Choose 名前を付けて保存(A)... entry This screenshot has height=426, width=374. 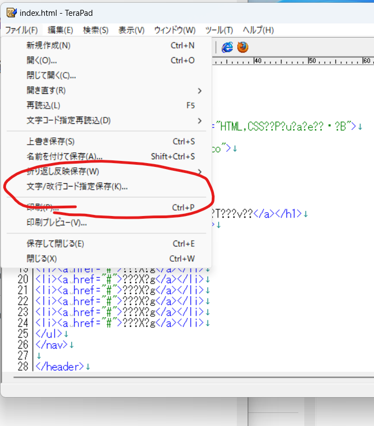pyautogui.click(x=106, y=157)
